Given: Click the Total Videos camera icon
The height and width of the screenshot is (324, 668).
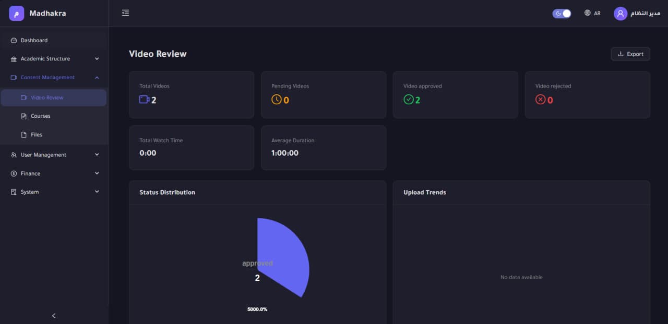Looking at the screenshot, I should pyautogui.click(x=143, y=99).
